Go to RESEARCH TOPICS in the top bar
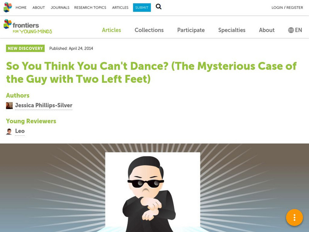This screenshot has height=232, width=309. [x=90, y=7]
